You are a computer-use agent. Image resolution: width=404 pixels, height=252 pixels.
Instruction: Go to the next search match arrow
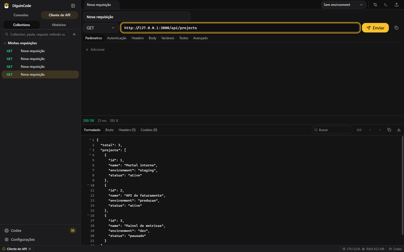click(380, 130)
